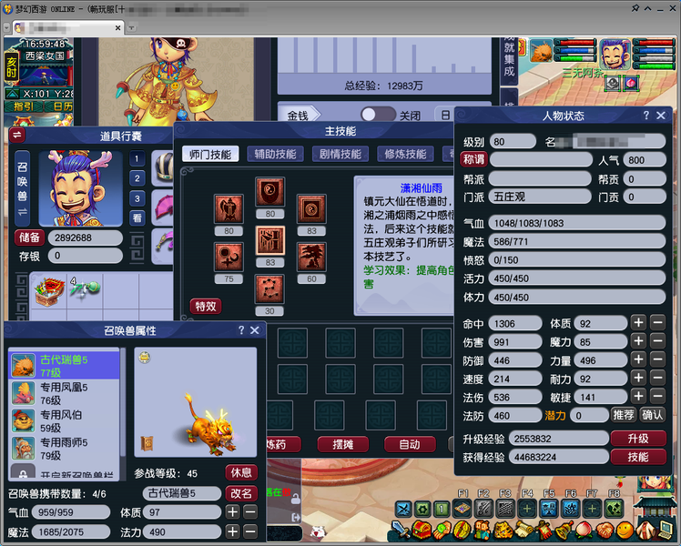This screenshot has width=681, height=546.
Task: Collapse window with top-right chevron up
Action: click(x=647, y=8)
